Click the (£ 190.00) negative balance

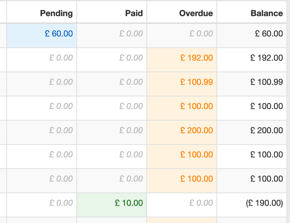point(264,203)
